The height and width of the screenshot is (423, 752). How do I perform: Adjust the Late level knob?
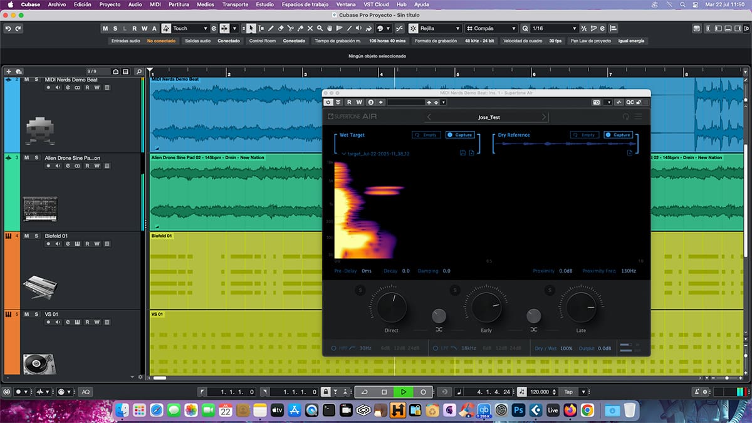[x=582, y=307]
